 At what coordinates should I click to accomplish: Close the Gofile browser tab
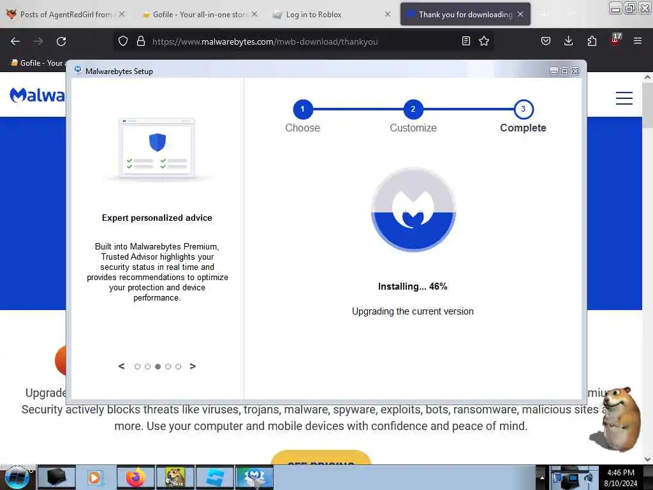(254, 14)
